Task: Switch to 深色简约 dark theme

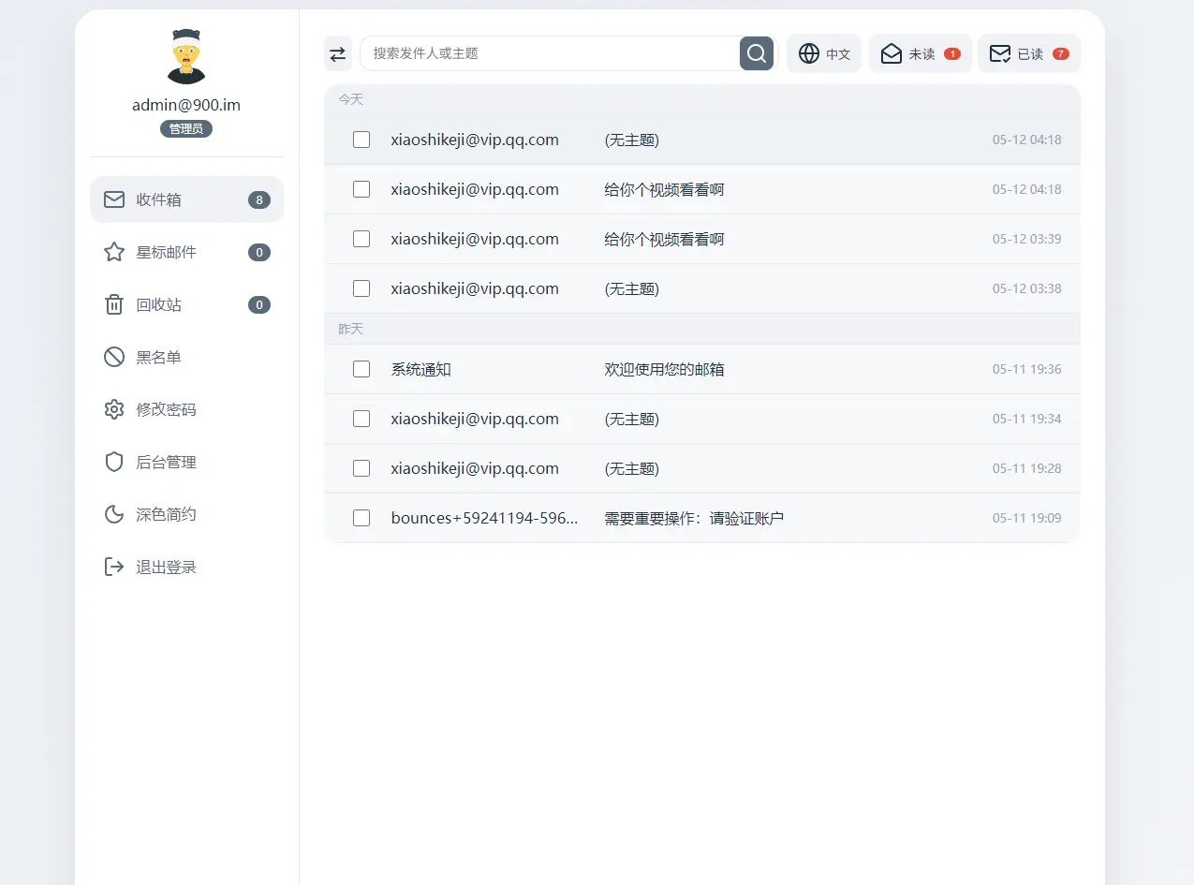Action: (x=186, y=514)
